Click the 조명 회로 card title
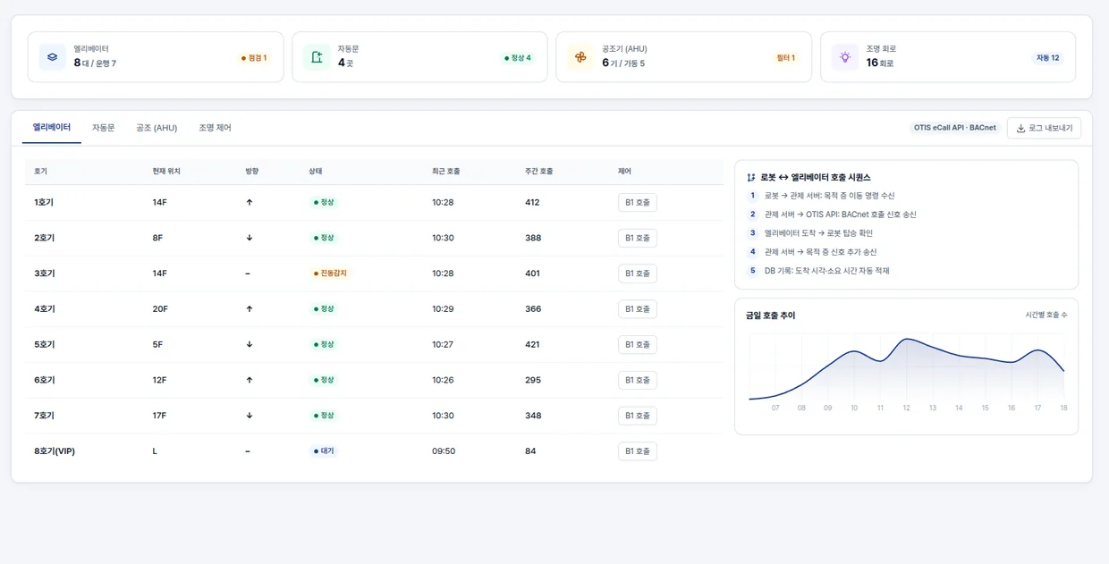The image size is (1109, 564). (x=881, y=49)
